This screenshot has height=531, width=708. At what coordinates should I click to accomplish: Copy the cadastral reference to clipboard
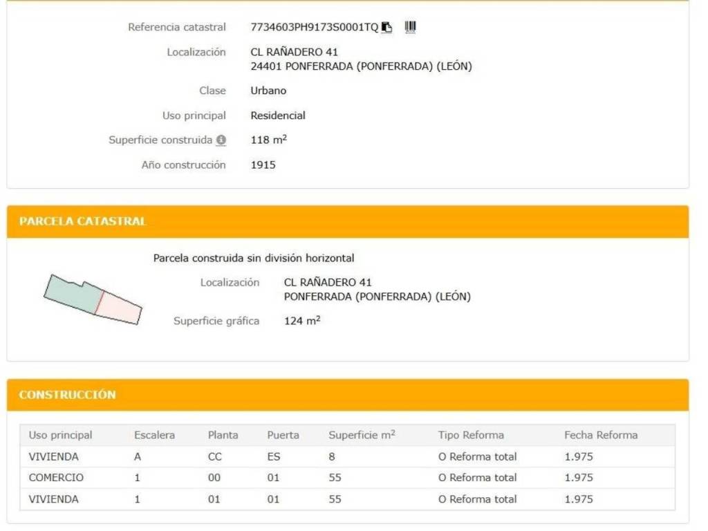click(x=387, y=28)
